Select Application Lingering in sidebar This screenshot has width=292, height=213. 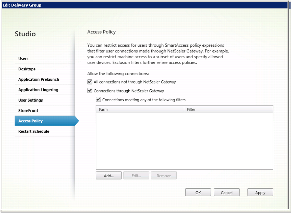[45, 90]
